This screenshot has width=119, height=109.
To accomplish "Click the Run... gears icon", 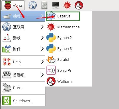I will coord(7,88).
